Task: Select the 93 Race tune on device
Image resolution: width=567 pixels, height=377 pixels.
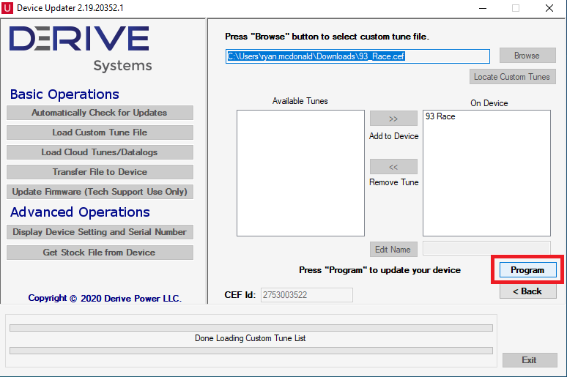Action: [440, 116]
